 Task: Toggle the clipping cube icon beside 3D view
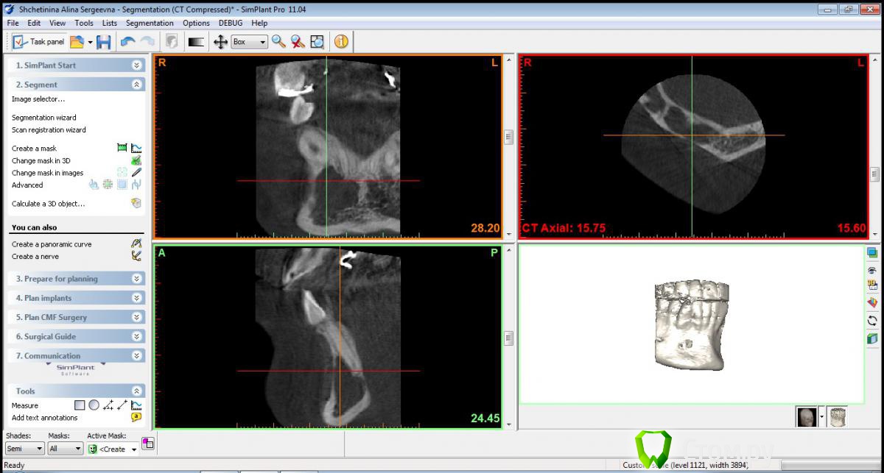tap(872, 338)
